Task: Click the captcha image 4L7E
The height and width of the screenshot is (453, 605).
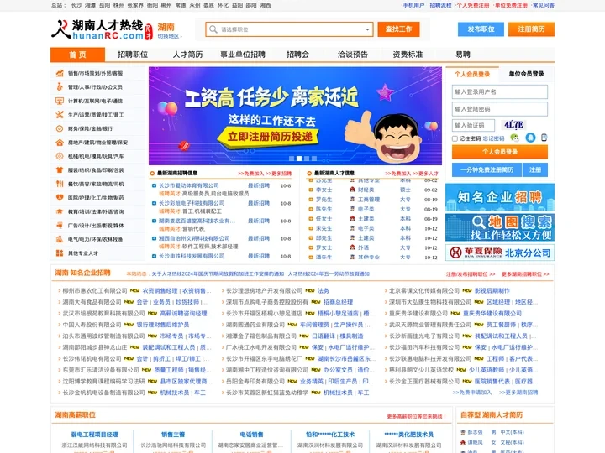Action: pyautogui.click(x=513, y=125)
